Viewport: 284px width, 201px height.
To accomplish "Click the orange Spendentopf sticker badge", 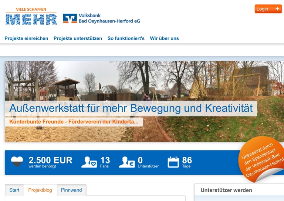I will [x=262, y=159].
